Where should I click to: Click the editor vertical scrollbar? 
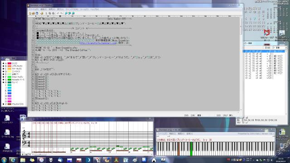[x=241, y=63]
